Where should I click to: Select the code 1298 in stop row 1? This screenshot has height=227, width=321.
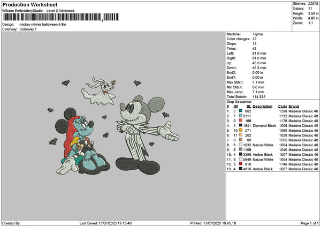(283, 111)
